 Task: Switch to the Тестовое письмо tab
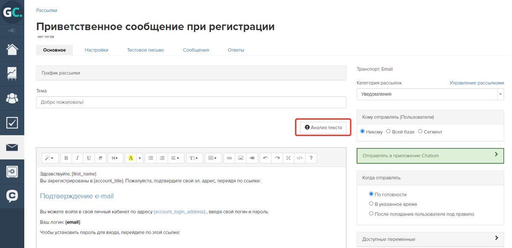[145, 50]
